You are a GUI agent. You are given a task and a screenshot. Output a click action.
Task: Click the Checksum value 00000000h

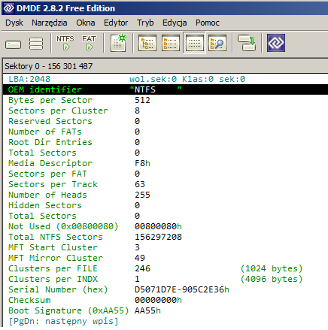tap(158, 300)
